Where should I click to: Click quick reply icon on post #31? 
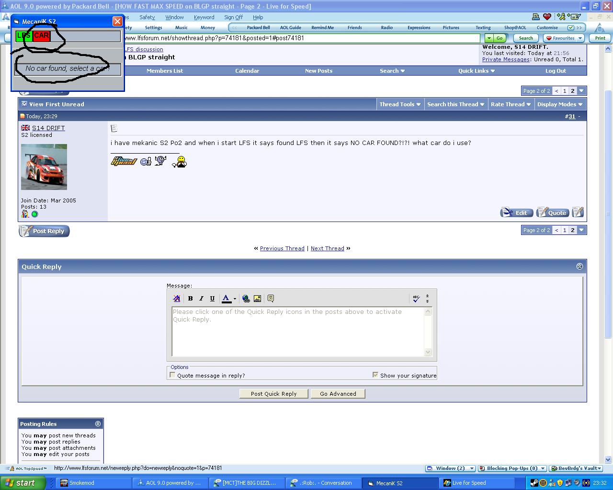[578, 212]
